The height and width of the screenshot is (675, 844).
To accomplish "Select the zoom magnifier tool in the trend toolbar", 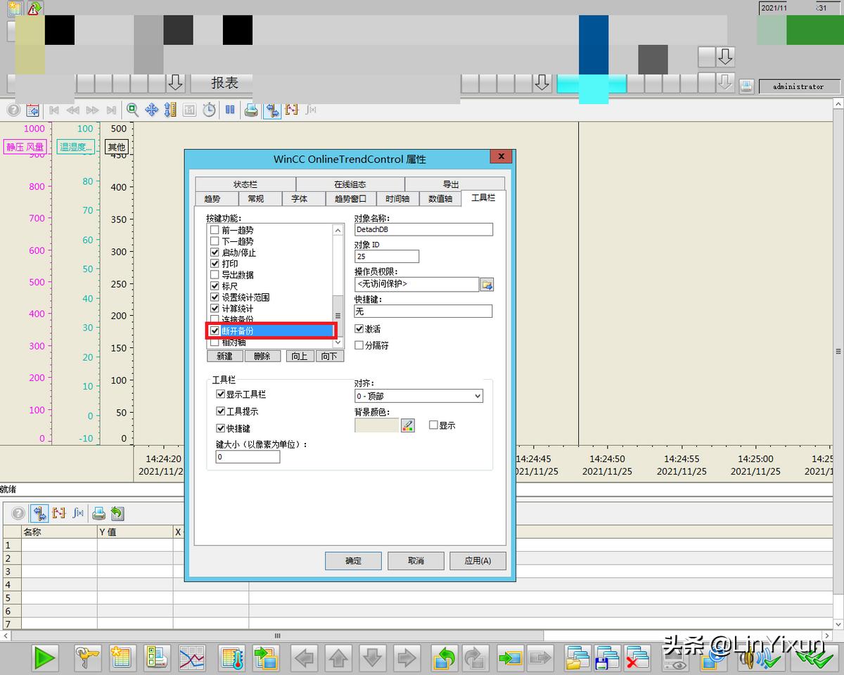I will [132, 110].
